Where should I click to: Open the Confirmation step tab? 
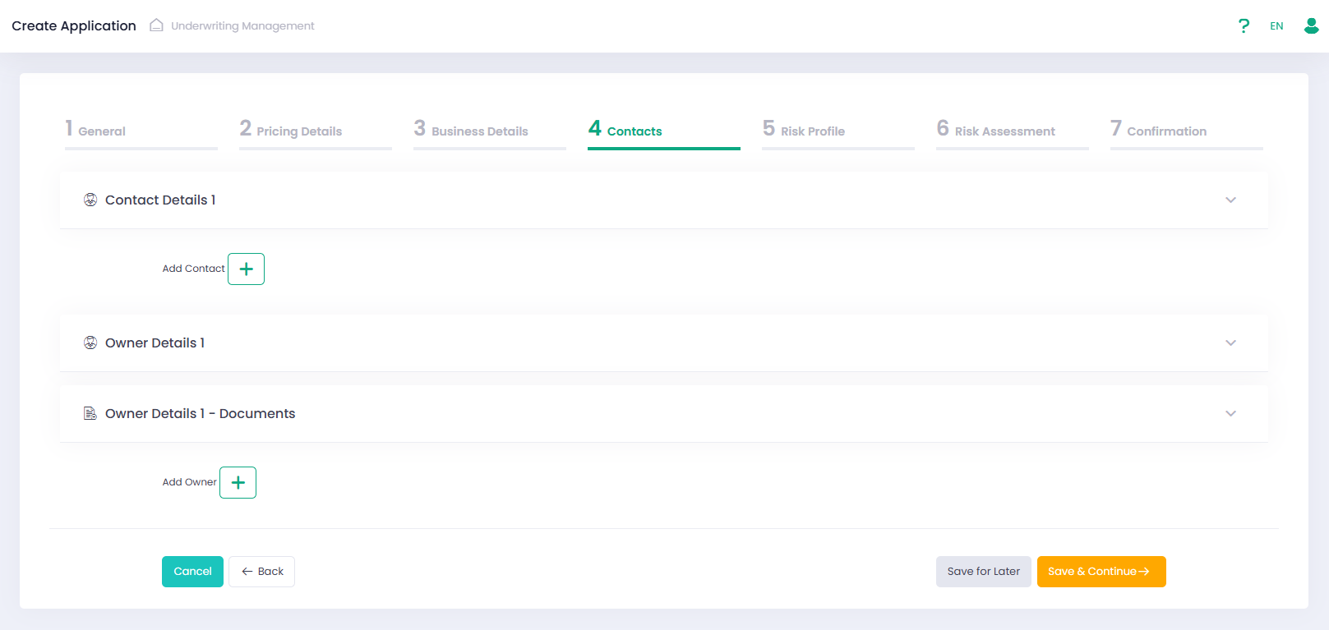coord(1160,131)
